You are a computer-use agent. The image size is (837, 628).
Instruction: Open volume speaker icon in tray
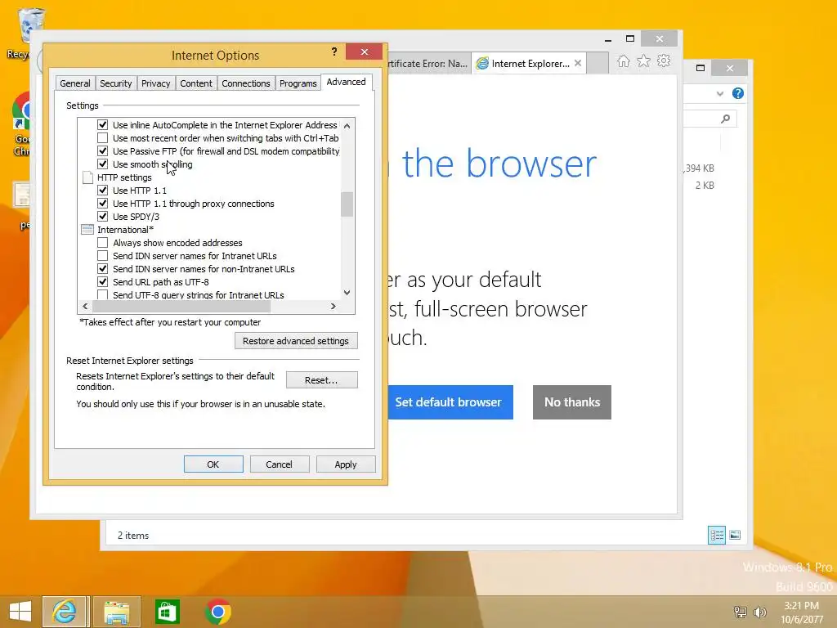point(759,612)
